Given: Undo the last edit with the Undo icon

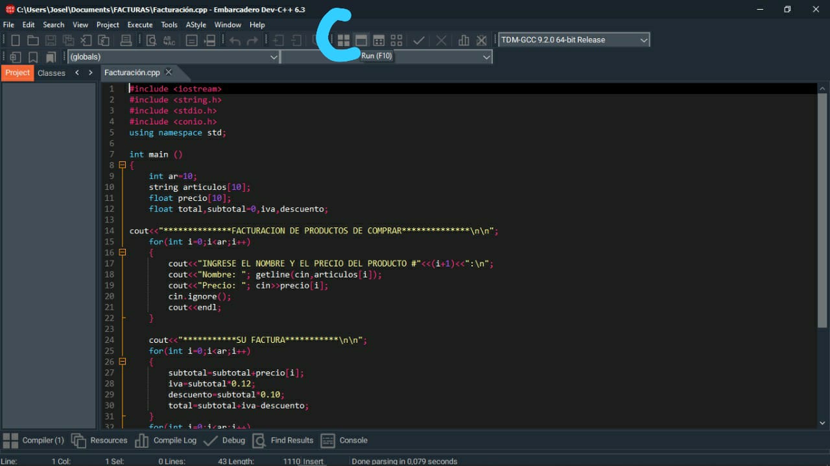Looking at the screenshot, I should tap(233, 40).
